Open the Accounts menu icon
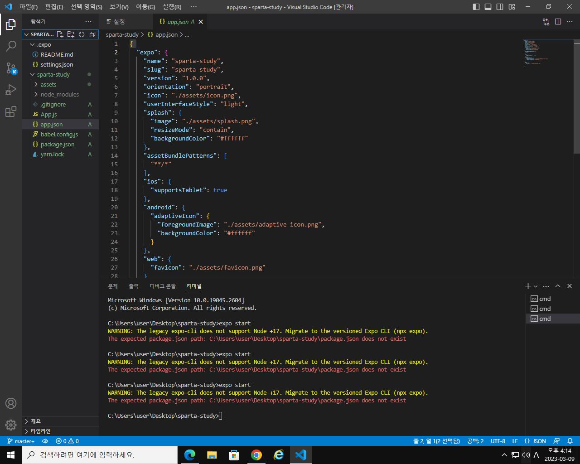The image size is (580, 464). 11,403
